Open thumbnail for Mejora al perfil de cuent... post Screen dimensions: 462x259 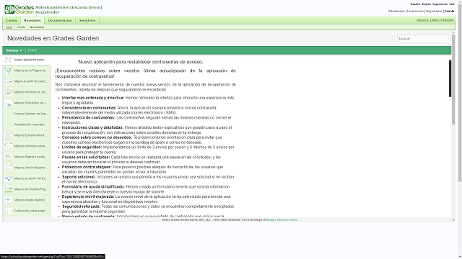click(x=8, y=81)
